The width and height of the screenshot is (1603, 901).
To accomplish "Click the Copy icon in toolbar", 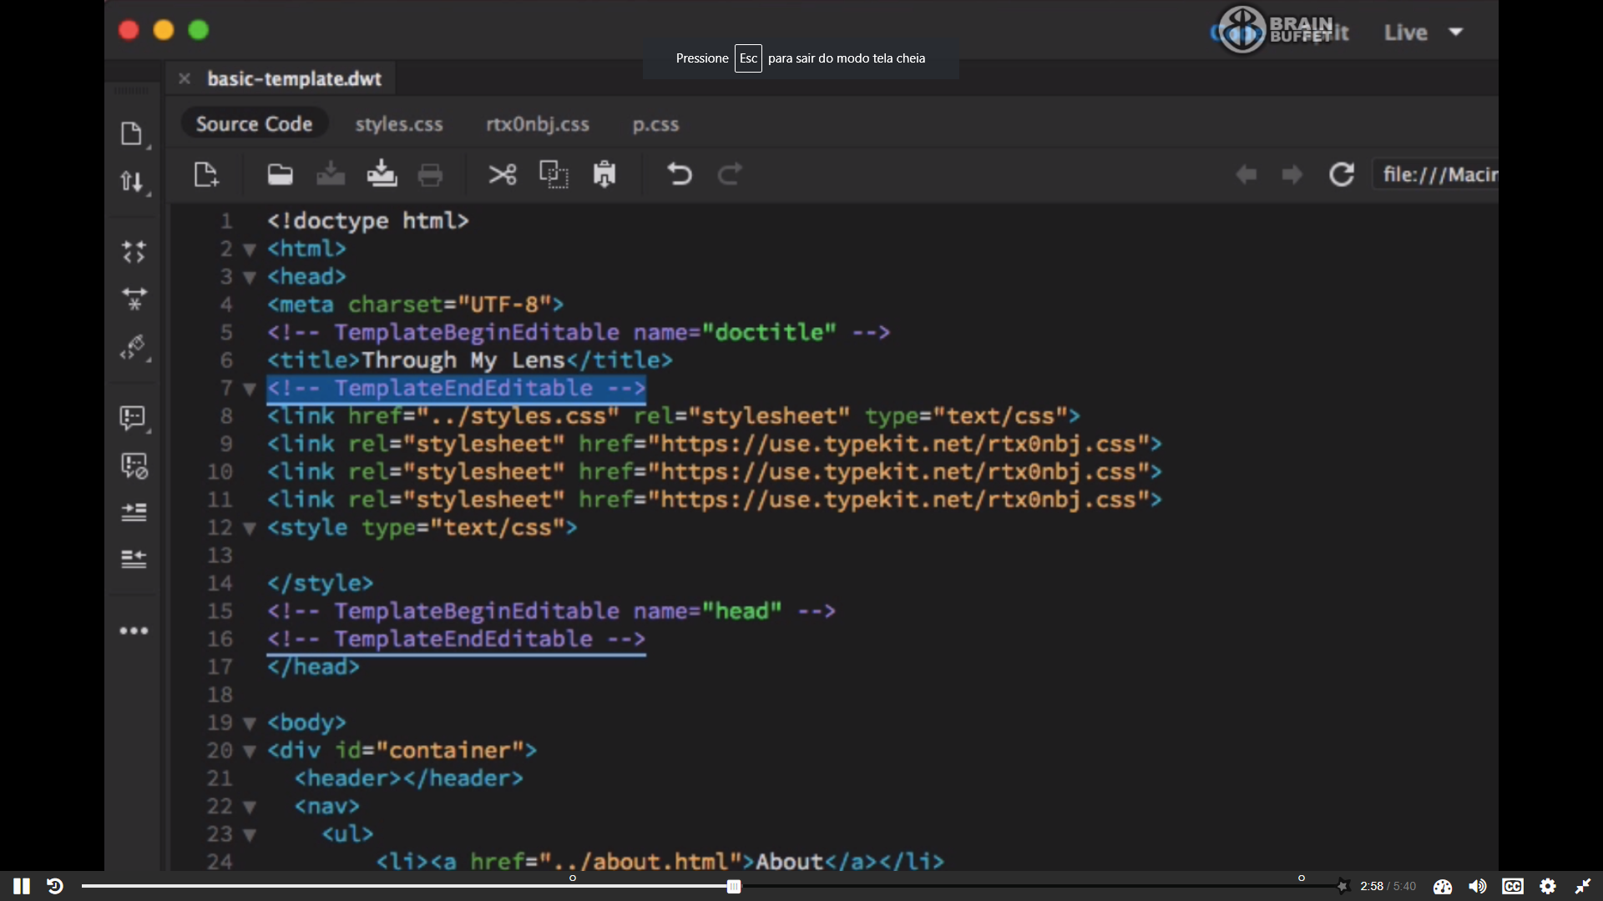I will tap(553, 174).
